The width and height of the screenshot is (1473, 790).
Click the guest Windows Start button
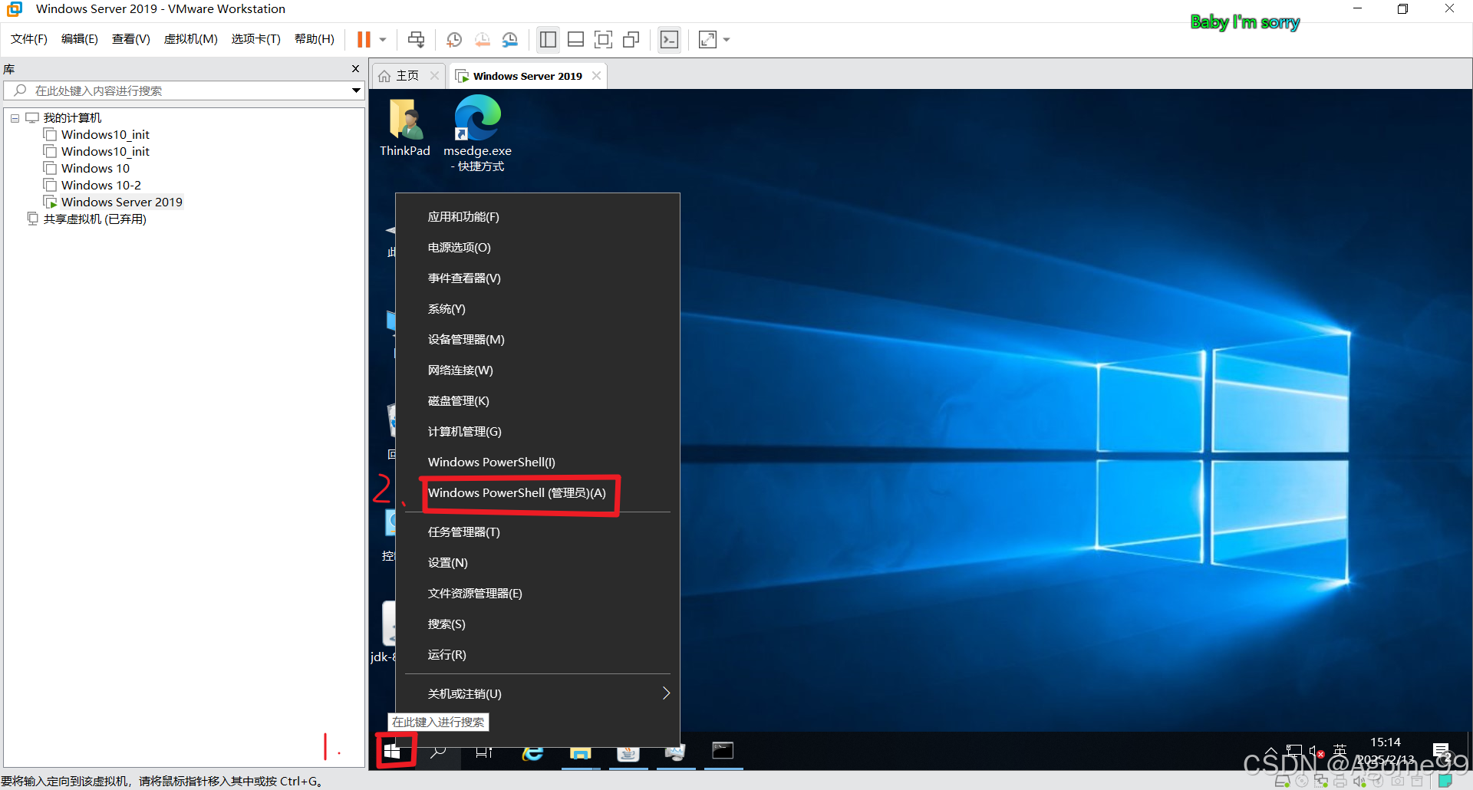coord(393,751)
